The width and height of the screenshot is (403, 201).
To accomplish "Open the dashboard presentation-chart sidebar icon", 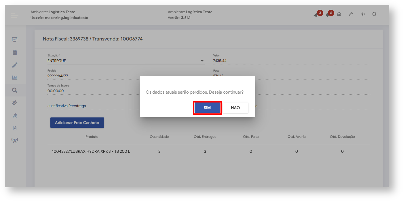I will coord(15,40).
